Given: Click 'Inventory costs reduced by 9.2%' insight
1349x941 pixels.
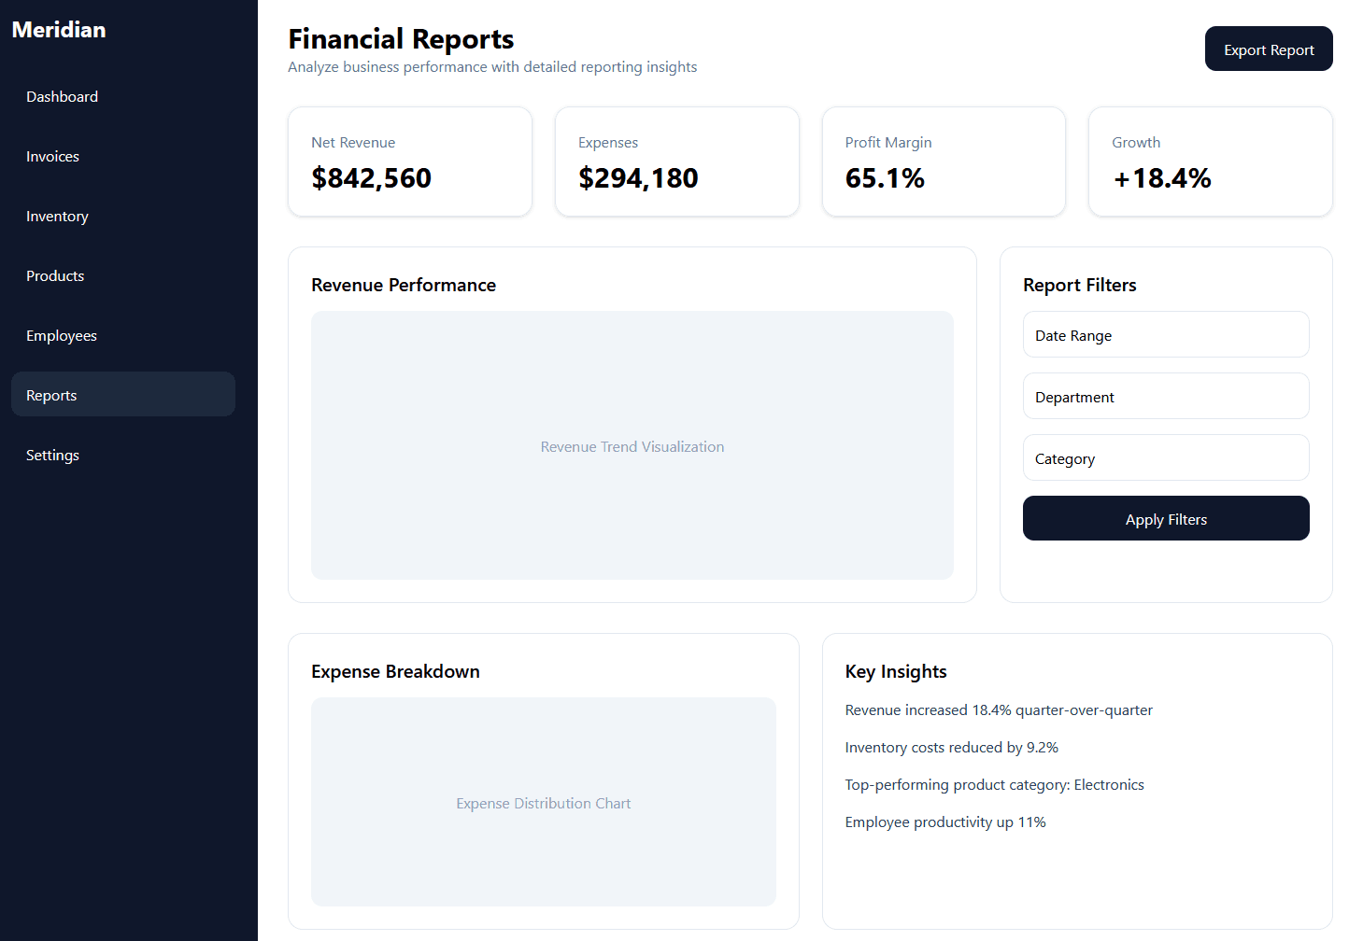Looking at the screenshot, I should 951,748.
